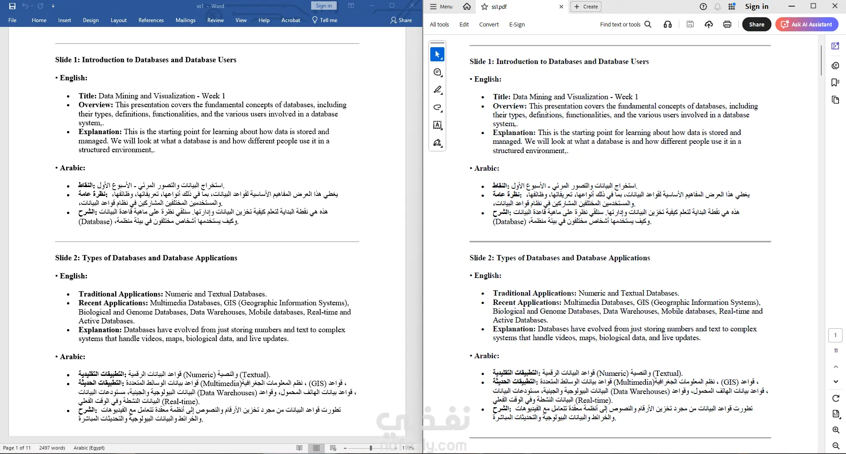Open the bookmarks panel icon
This screenshot has width=846, height=454.
point(835,83)
